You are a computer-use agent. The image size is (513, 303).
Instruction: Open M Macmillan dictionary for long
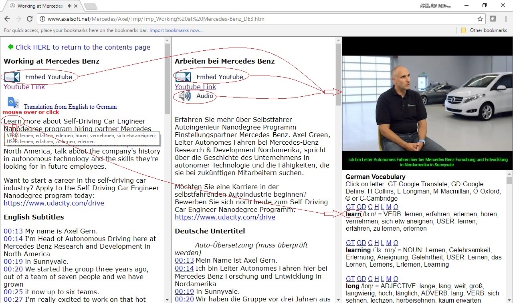[x=389, y=279]
